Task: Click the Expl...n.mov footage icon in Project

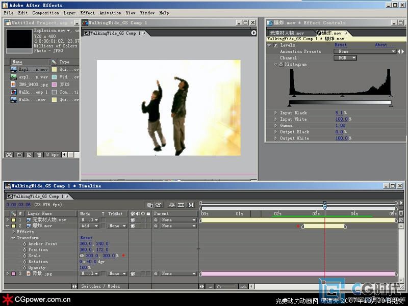Action: pyautogui.click(x=14, y=69)
